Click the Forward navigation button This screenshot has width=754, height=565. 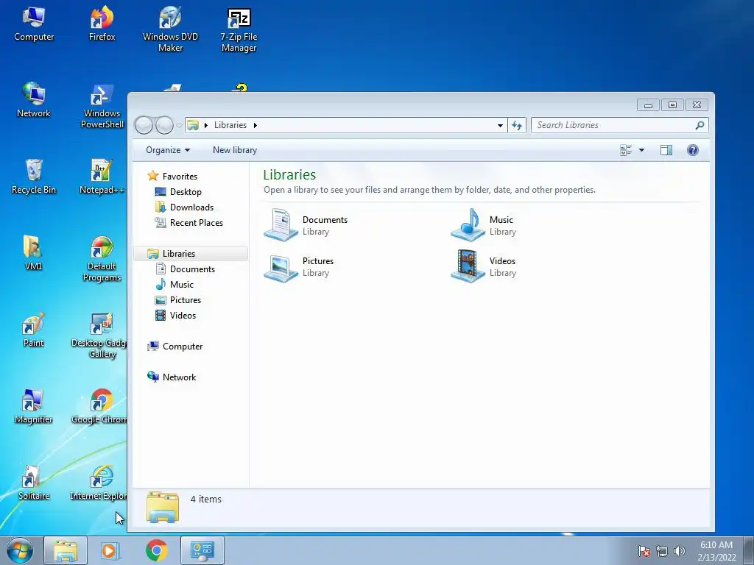point(164,125)
